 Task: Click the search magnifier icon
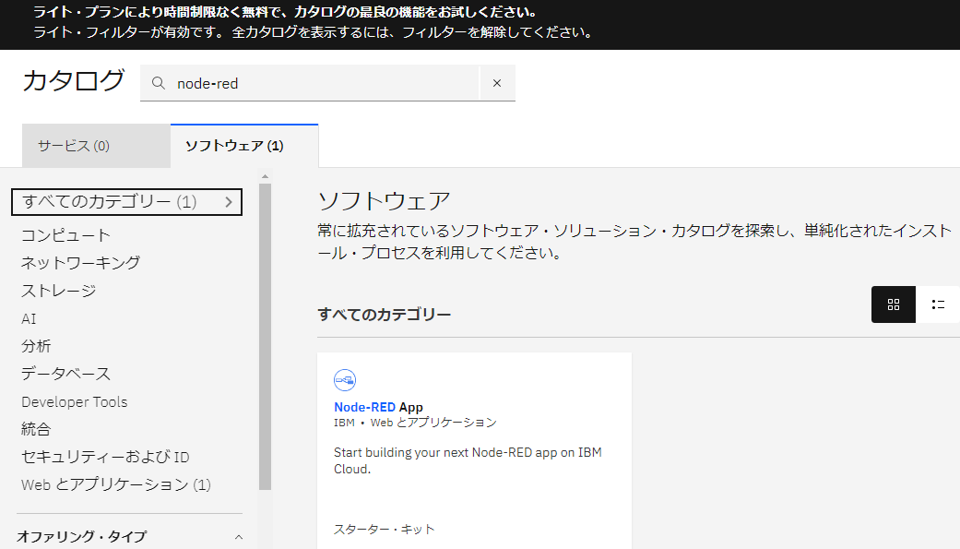158,83
